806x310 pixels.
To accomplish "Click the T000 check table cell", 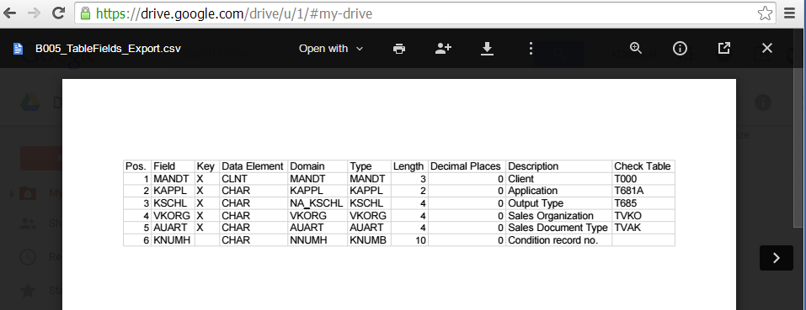I will (643, 179).
